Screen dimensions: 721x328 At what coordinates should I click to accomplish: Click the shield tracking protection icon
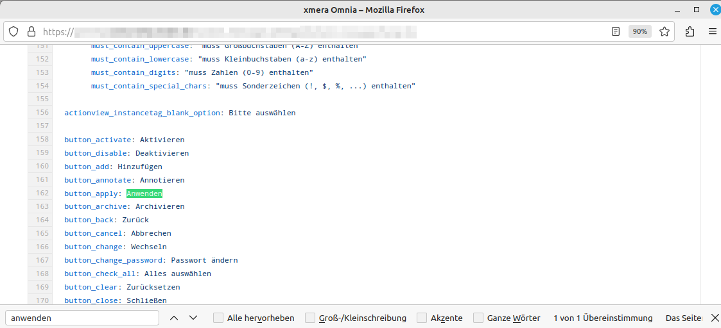coord(13,31)
